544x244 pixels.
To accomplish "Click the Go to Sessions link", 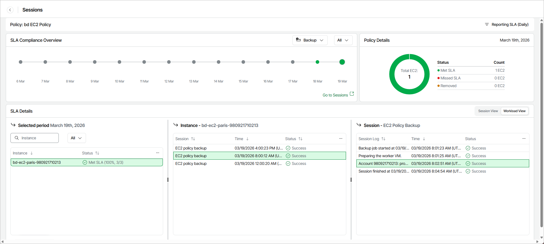I will [x=338, y=95].
